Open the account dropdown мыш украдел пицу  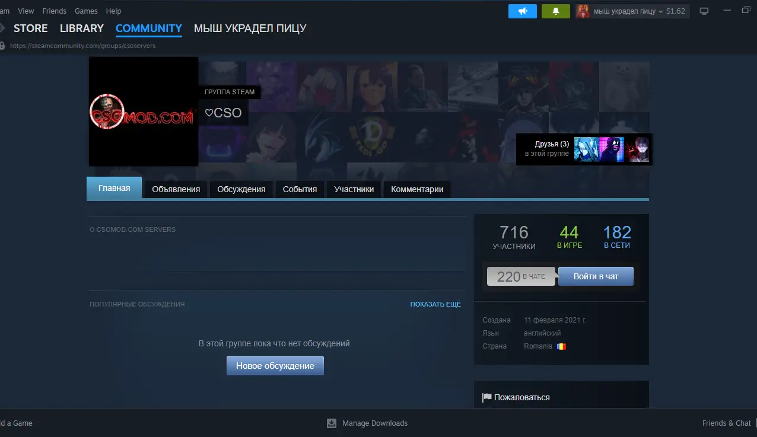[x=628, y=11]
